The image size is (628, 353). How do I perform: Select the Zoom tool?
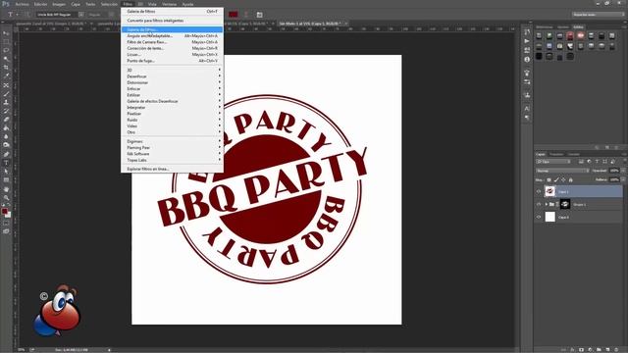pos(6,198)
